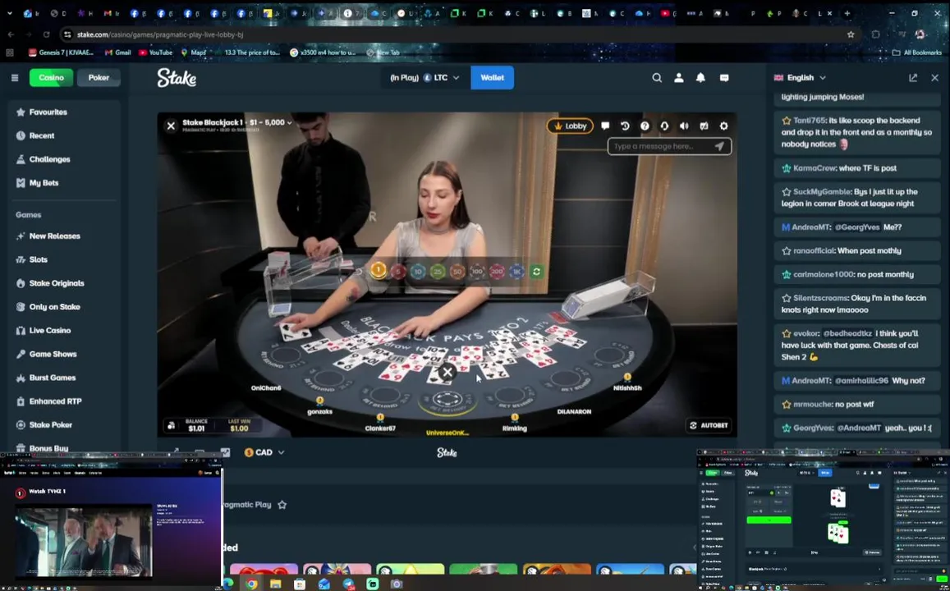Select the blue 10 chip
This screenshot has width=950, height=591.
pos(418,272)
